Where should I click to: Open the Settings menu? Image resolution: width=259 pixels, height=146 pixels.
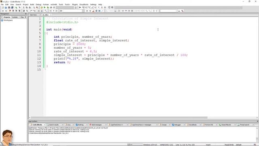(x=93, y=4)
